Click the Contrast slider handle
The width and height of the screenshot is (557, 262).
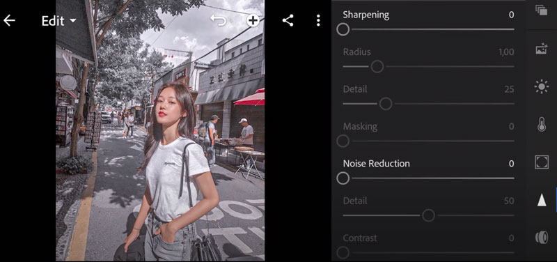coord(343,253)
